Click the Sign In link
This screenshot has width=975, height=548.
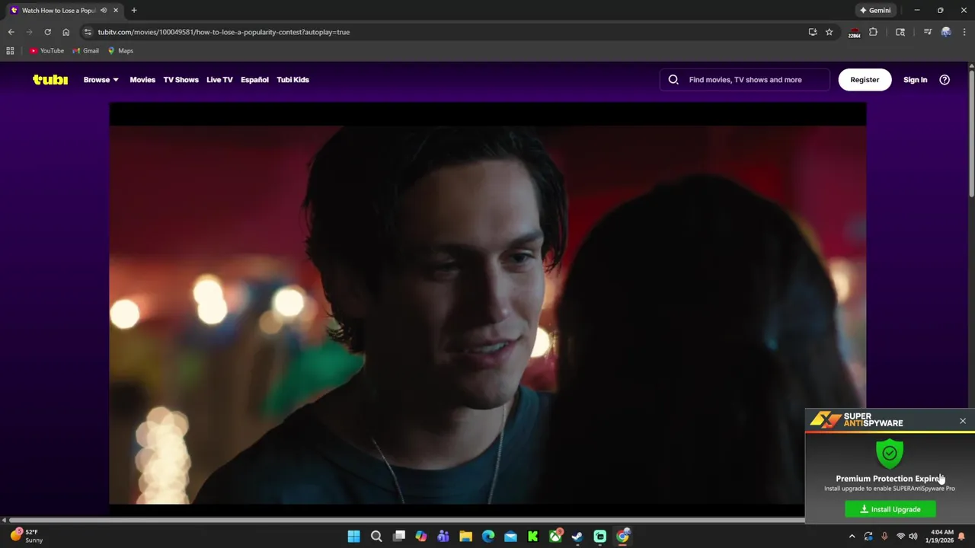point(915,79)
